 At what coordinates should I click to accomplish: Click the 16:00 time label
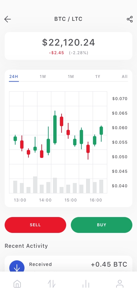pyautogui.click(x=96, y=200)
